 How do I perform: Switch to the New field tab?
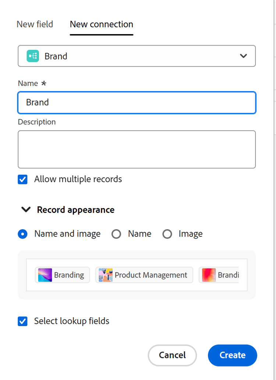point(35,24)
